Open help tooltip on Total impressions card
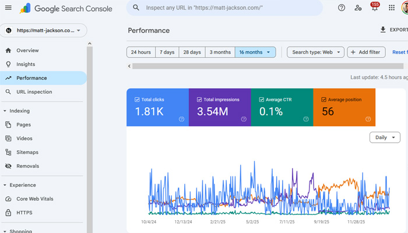Screen dimensions: 408x233 point(244,119)
